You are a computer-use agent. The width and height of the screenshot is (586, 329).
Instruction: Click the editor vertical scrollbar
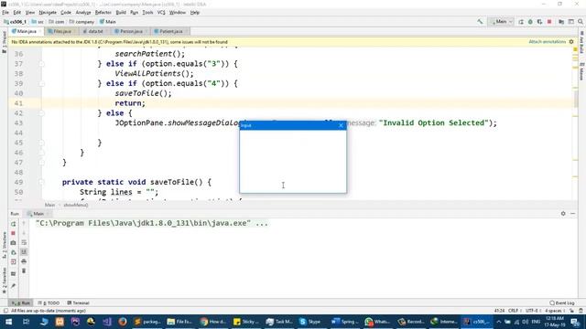tap(576, 100)
